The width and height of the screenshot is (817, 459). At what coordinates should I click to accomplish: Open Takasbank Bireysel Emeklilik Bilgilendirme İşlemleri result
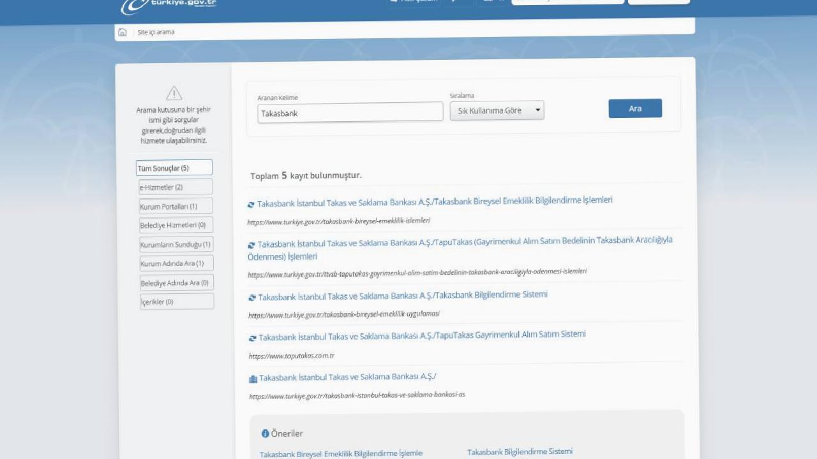coord(435,202)
